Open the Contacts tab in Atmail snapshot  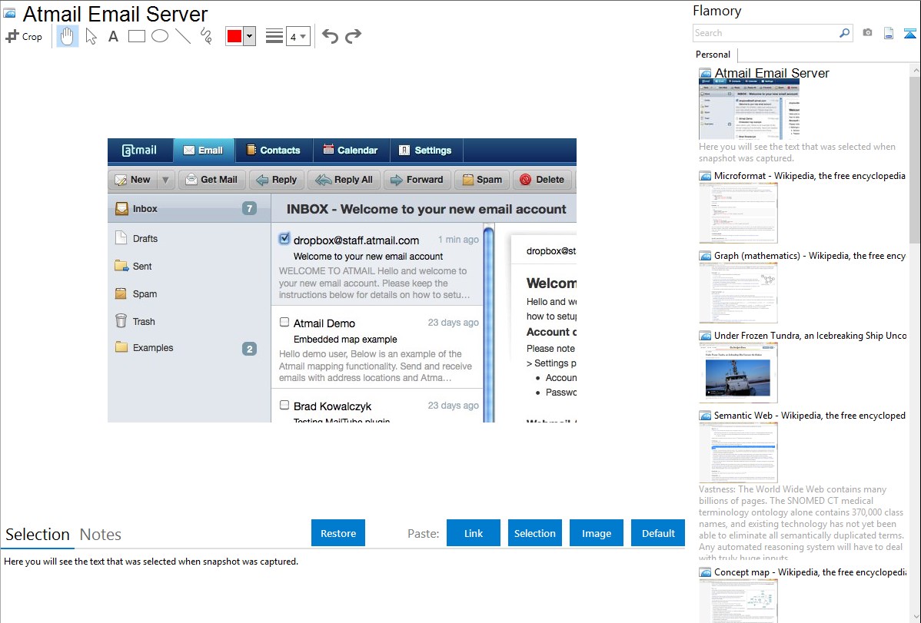point(273,151)
